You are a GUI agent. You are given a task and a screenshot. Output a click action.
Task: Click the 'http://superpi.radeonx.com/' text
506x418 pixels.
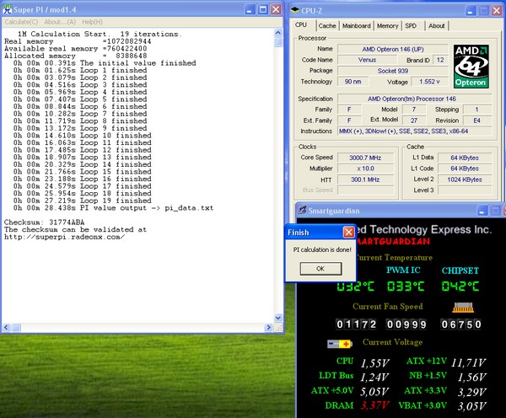64,237
